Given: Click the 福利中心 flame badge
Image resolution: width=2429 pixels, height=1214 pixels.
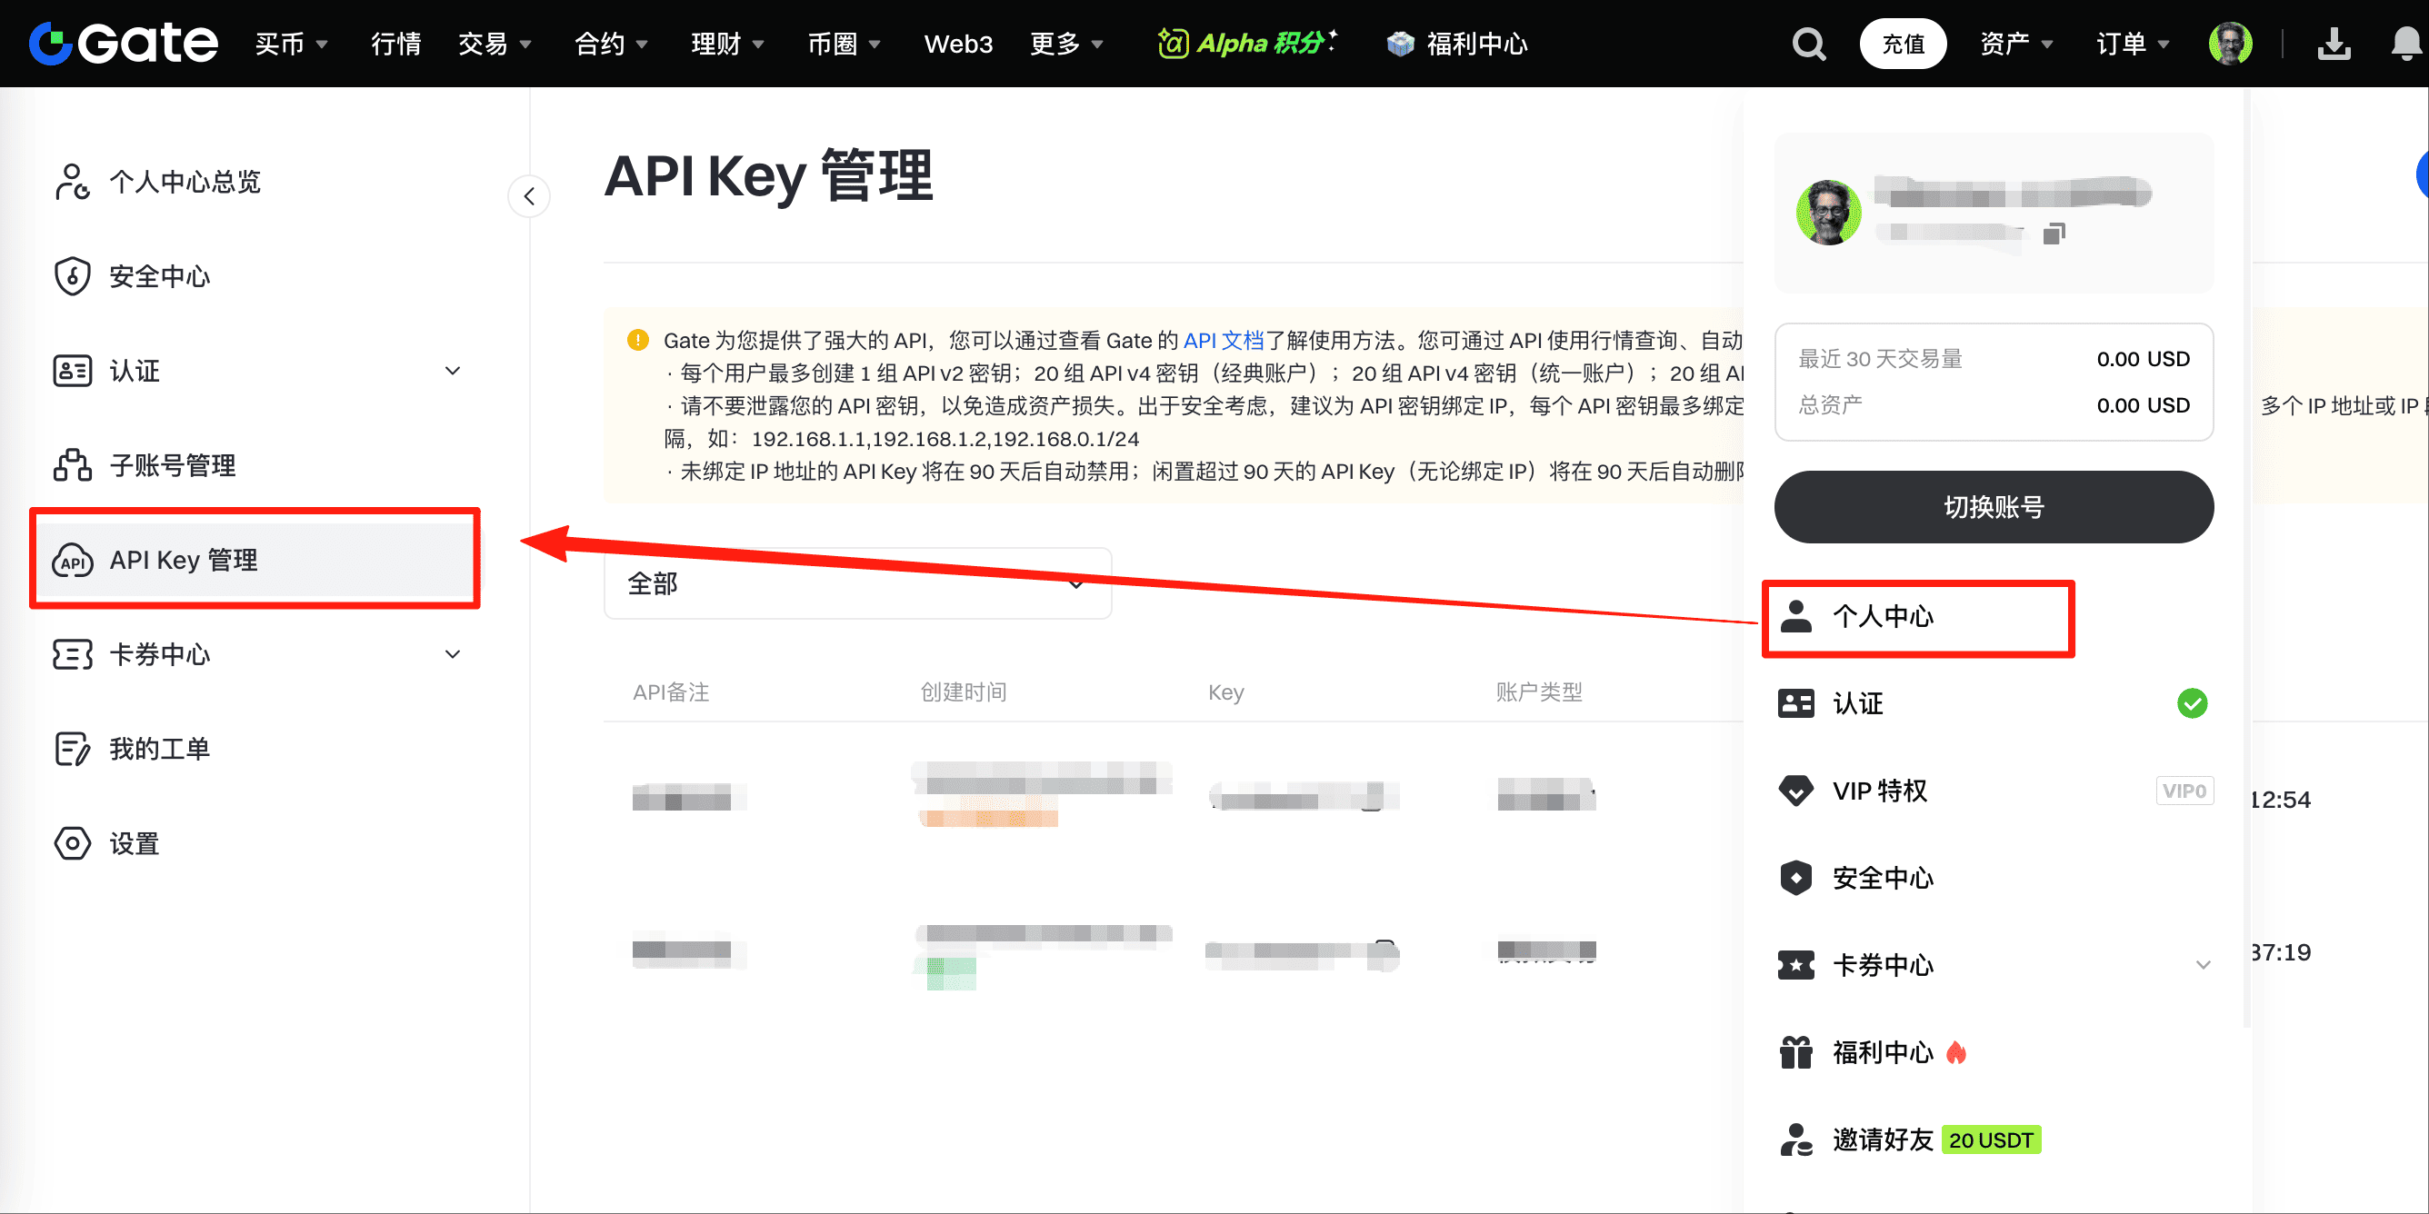Looking at the screenshot, I should [x=1956, y=1052].
